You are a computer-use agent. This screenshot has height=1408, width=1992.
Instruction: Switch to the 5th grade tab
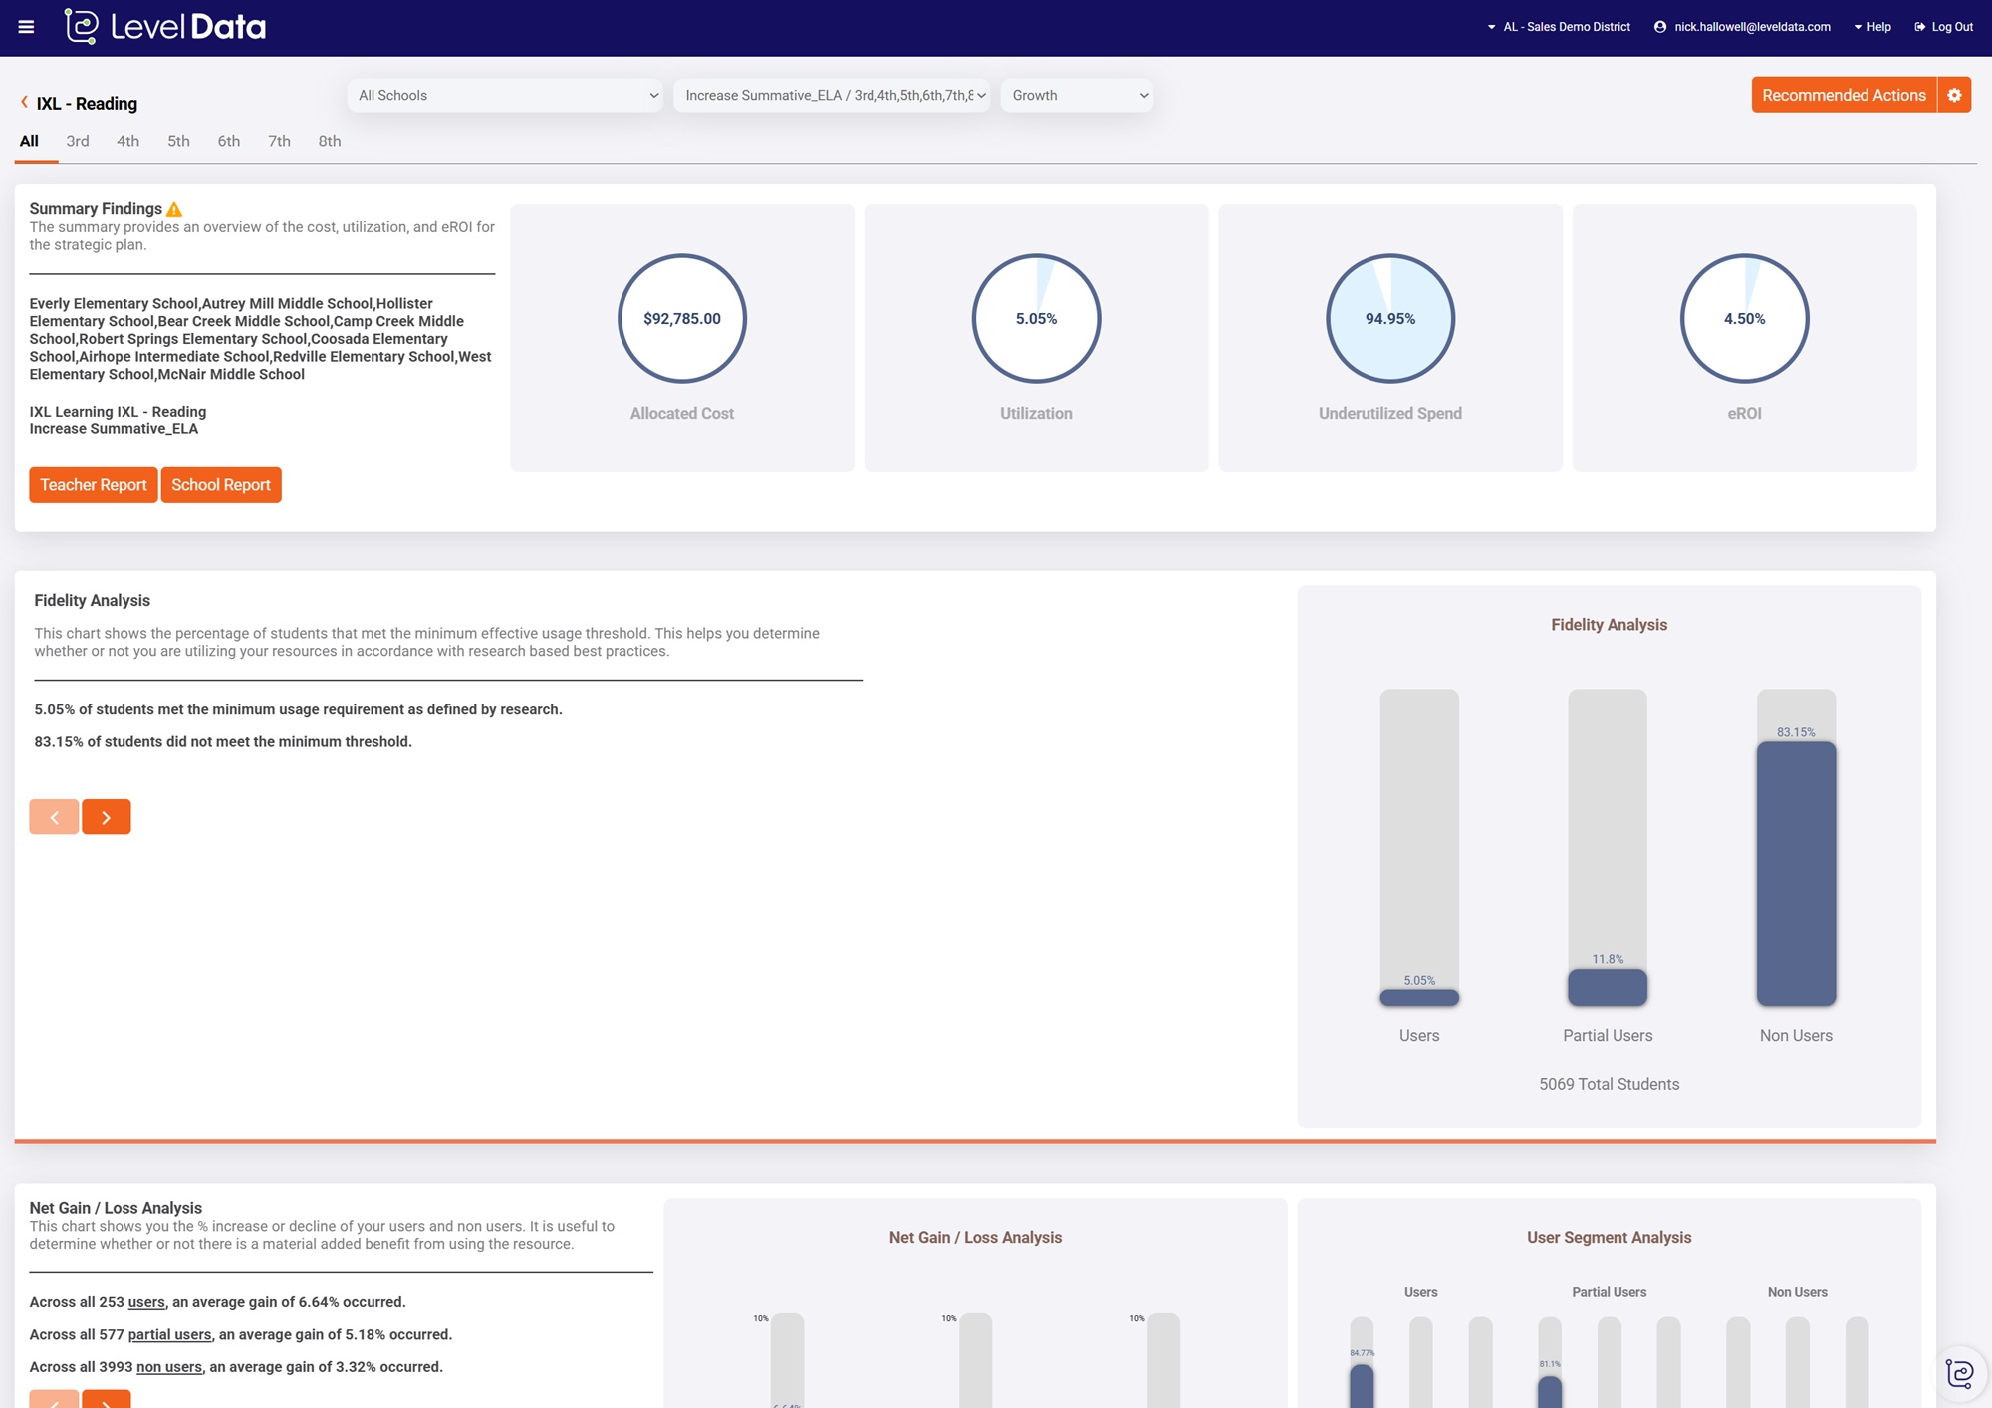point(178,141)
